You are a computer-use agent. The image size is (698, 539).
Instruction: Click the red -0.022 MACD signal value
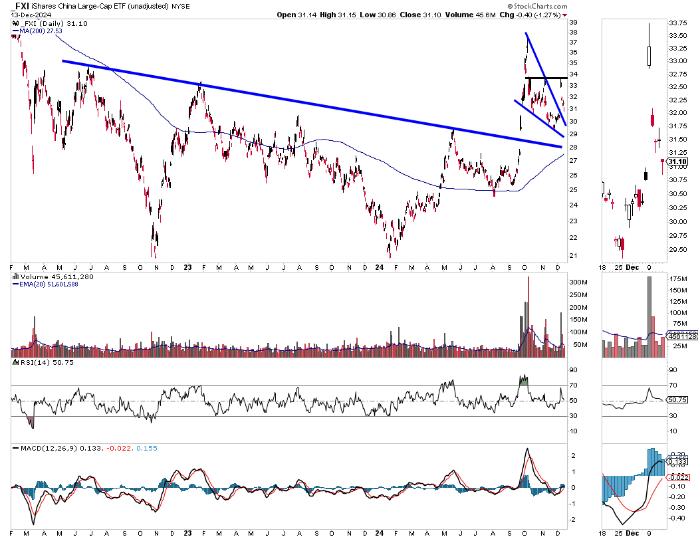pyautogui.click(x=118, y=448)
